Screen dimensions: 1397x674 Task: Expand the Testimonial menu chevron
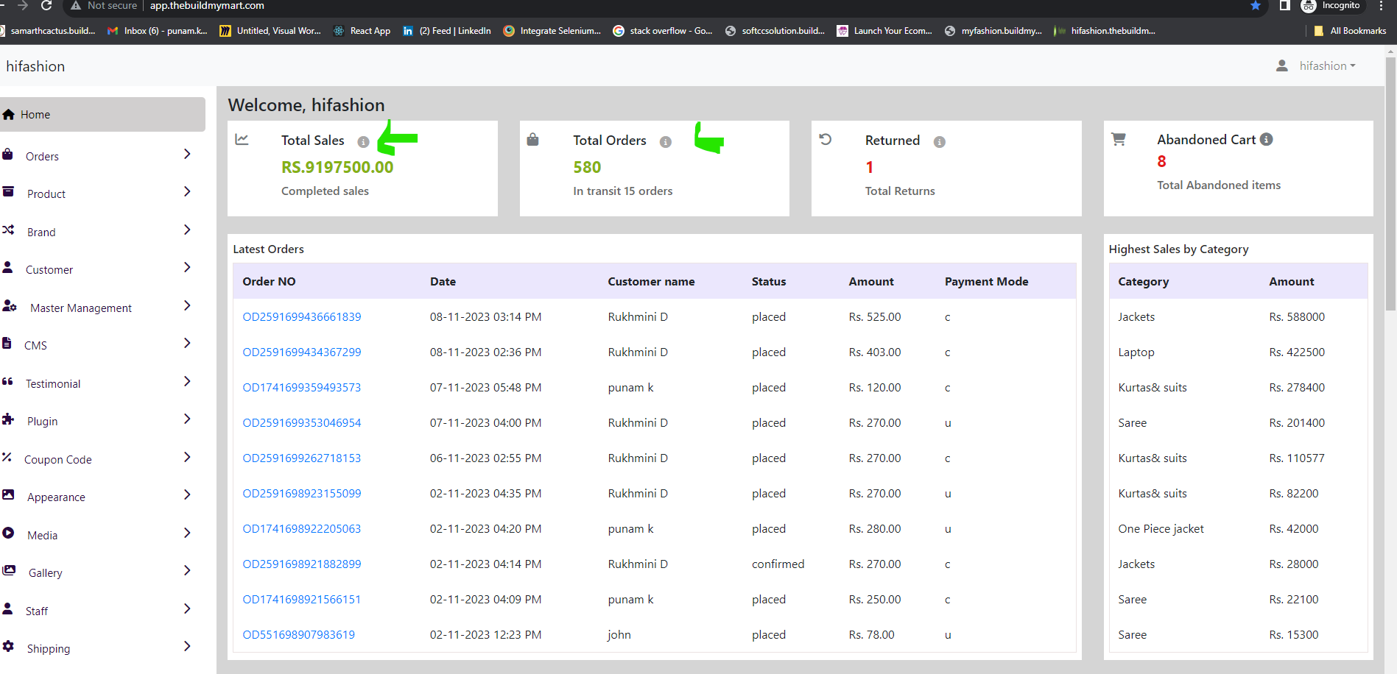[187, 381]
